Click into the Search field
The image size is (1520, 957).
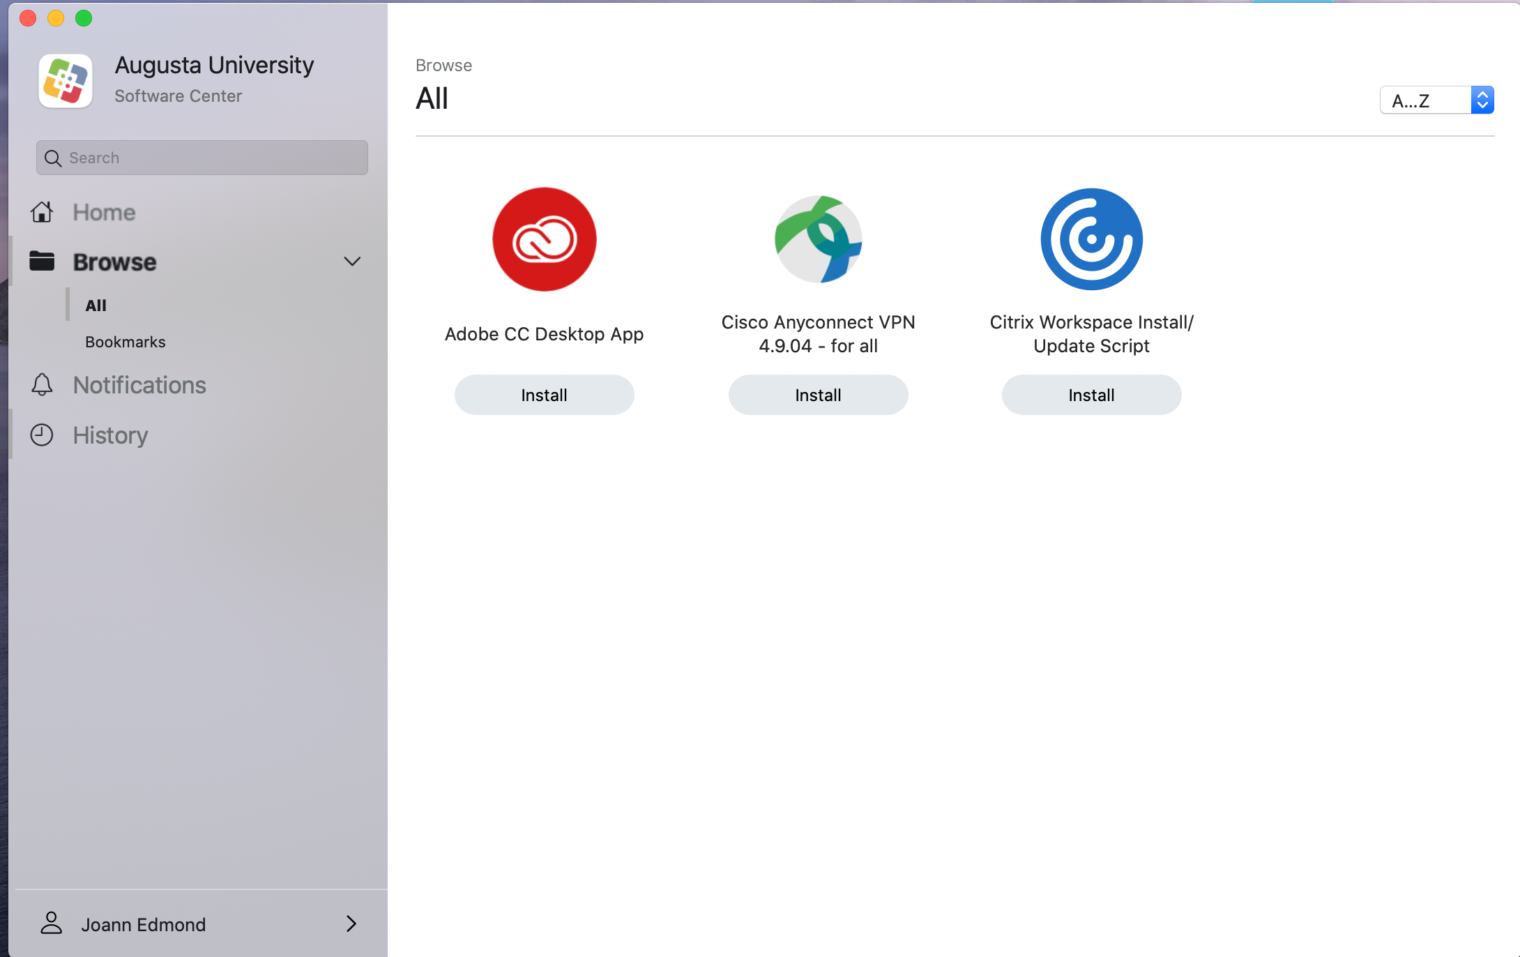click(202, 158)
